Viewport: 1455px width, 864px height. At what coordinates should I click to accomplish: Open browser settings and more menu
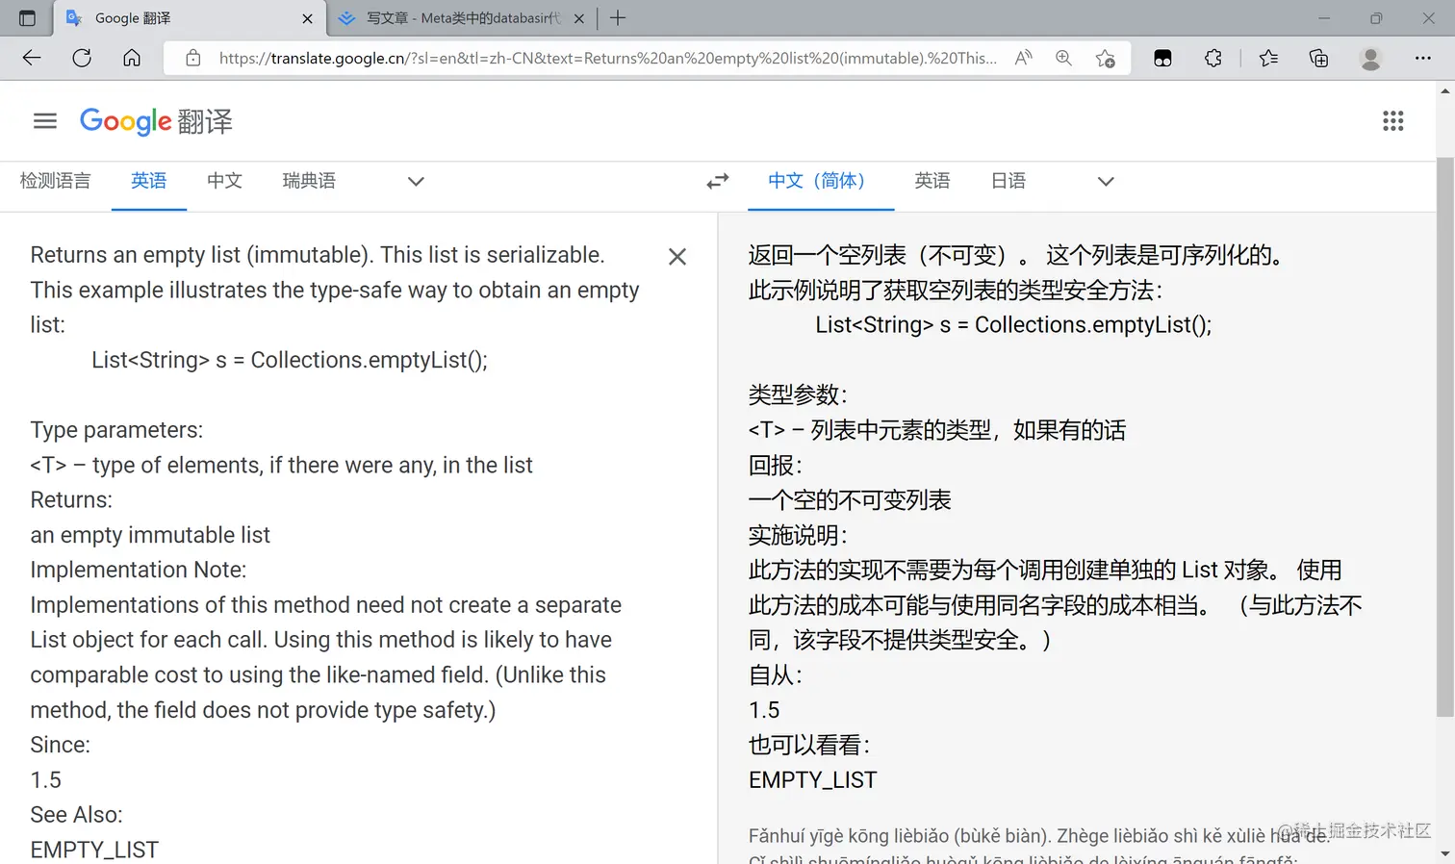pyautogui.click(x=1422, y=58)
